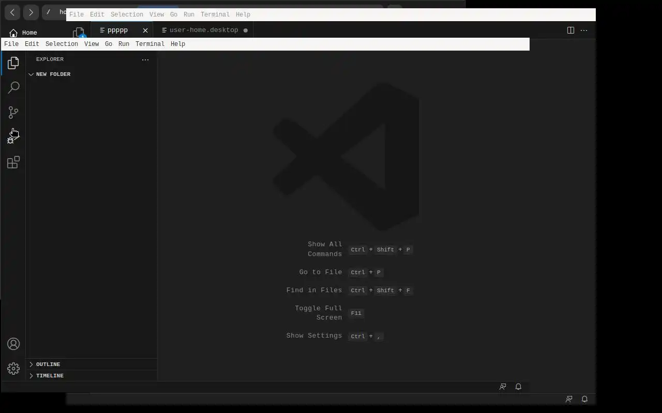
Task: Open notifications bell in front window status bar
Action: 518,387
